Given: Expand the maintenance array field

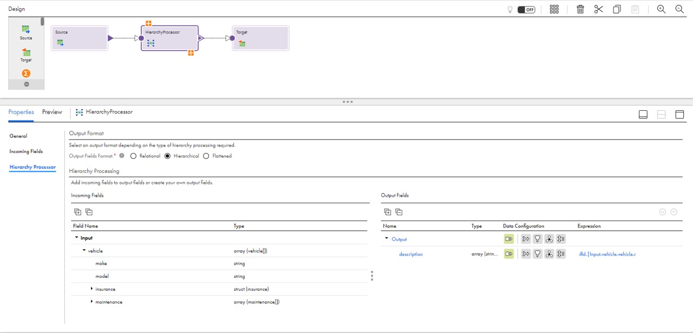Looking at the screenshot, I should [x=91, y=302].
